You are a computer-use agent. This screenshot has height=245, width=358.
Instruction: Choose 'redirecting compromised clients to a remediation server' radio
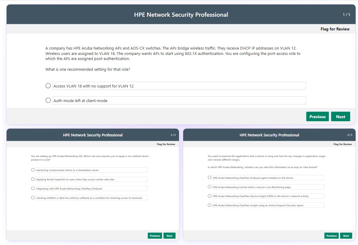click(33, 170)
